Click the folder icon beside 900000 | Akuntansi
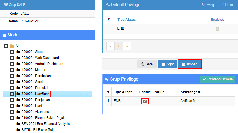Image resolution: width=238 pixels, height=133 pixels. [18, 112]
